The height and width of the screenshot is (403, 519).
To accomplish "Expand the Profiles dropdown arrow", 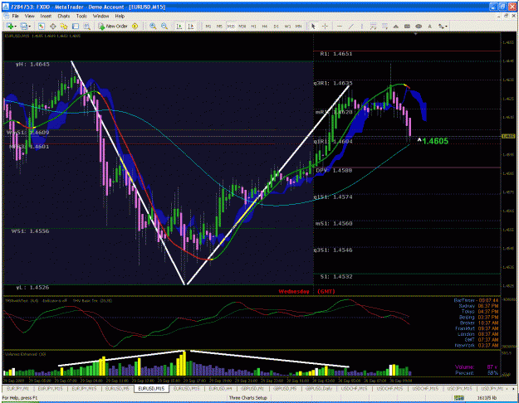I will 29,27.
